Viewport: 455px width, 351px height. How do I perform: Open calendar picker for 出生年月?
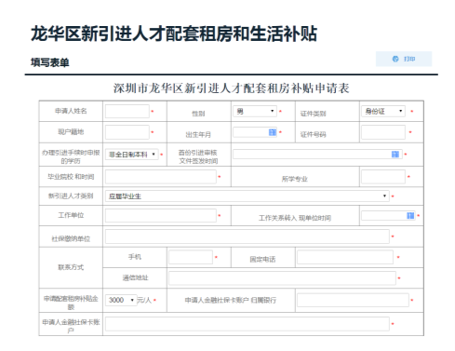[x=273, y=132]
